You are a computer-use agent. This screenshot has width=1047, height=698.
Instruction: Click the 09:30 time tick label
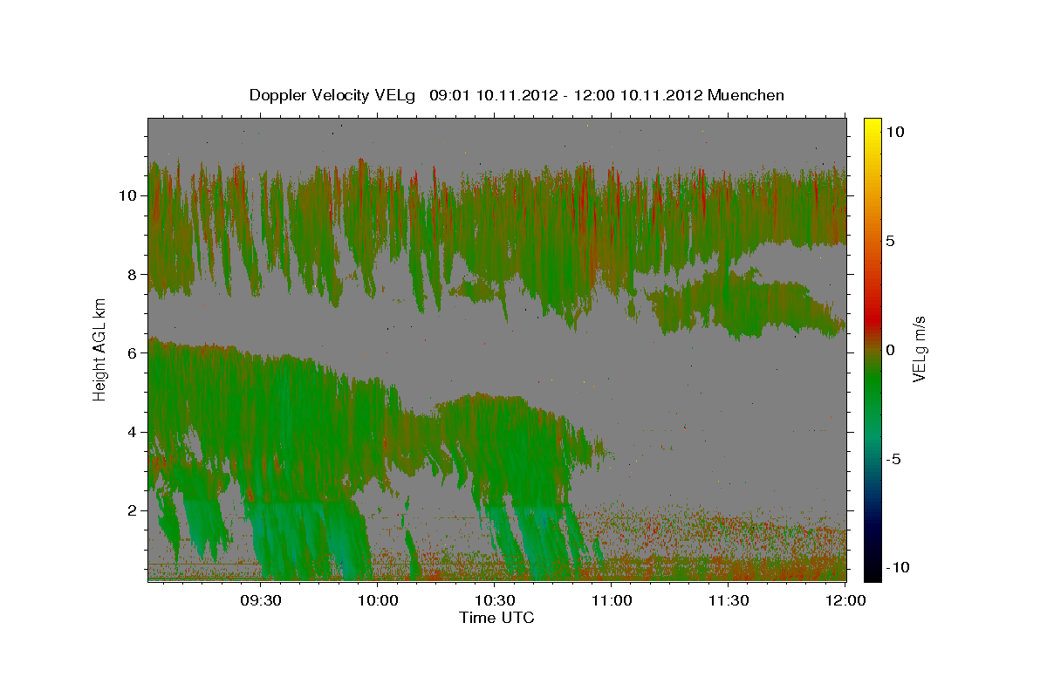(261, 600)
